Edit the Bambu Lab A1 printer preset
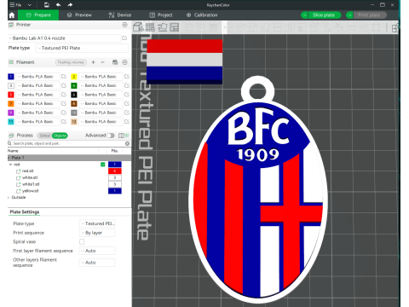The height and width of the screenshot is (307, 409). [124, 38]
